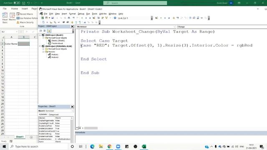
Task: Click the View Object icon in the Project panel
Action: coord(45,31)
